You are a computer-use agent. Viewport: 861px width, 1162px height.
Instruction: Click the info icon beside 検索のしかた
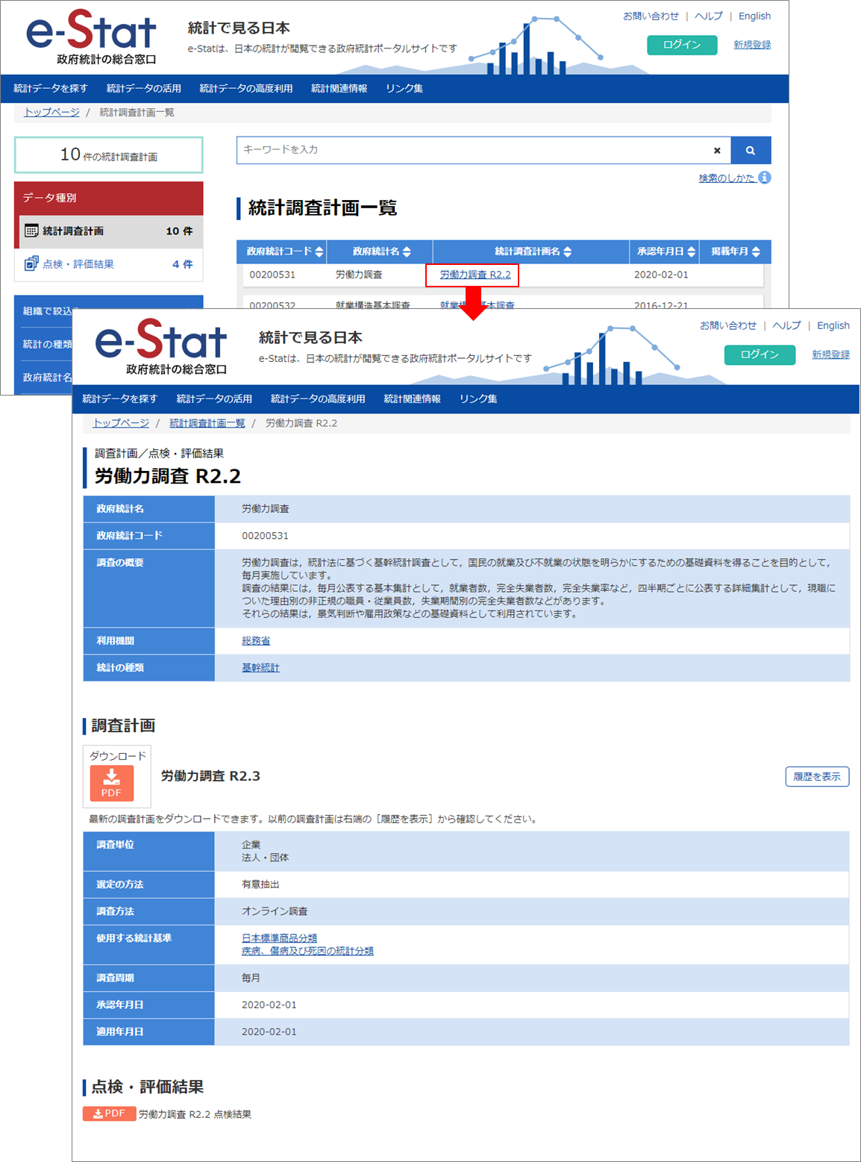click(x=765, y=178)
